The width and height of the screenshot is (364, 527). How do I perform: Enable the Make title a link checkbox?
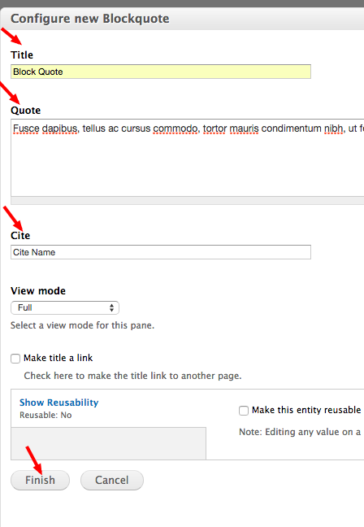[15, 359]
